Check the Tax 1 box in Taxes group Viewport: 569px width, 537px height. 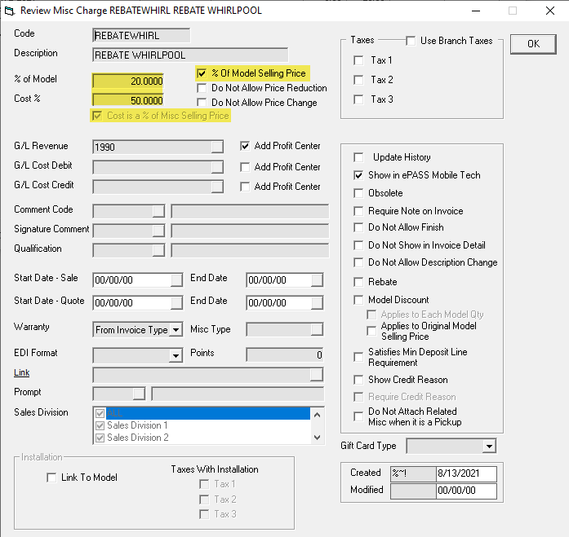pos(358,60)
